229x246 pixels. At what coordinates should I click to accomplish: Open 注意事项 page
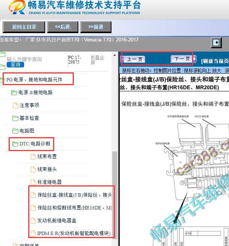29,105
